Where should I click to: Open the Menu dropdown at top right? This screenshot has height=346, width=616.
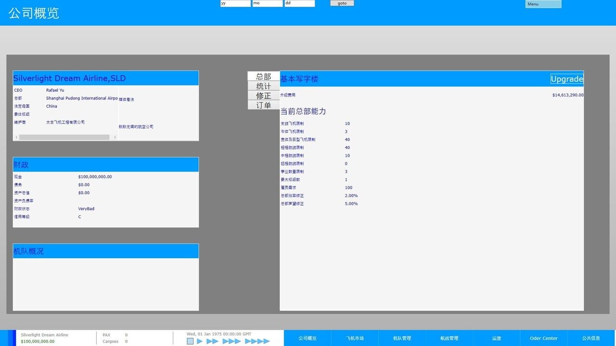pyautogui.click(x=543, y=4)
